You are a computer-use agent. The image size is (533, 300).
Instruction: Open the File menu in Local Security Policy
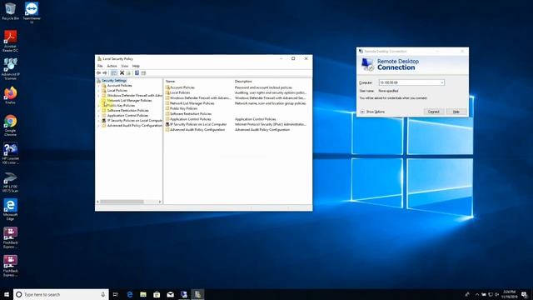(100, 66)
